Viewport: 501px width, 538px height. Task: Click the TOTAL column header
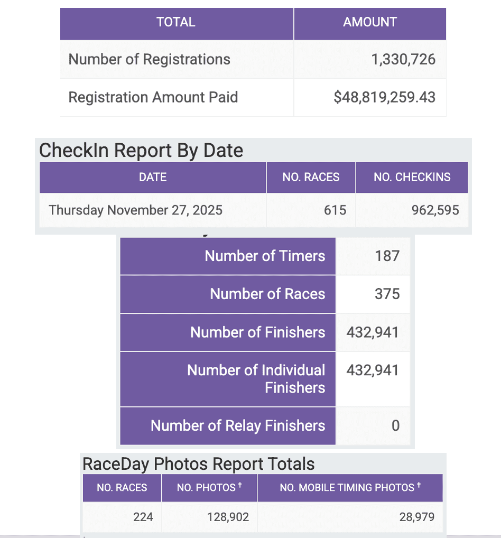click(x=176, y=22)
